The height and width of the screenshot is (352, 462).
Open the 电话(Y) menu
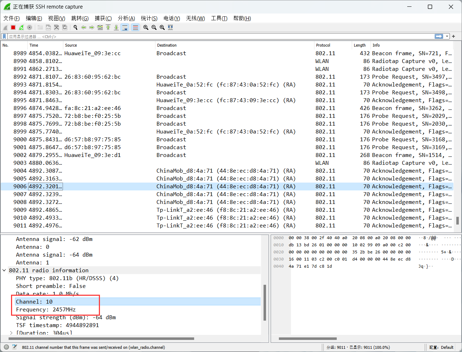click(172, 18)
